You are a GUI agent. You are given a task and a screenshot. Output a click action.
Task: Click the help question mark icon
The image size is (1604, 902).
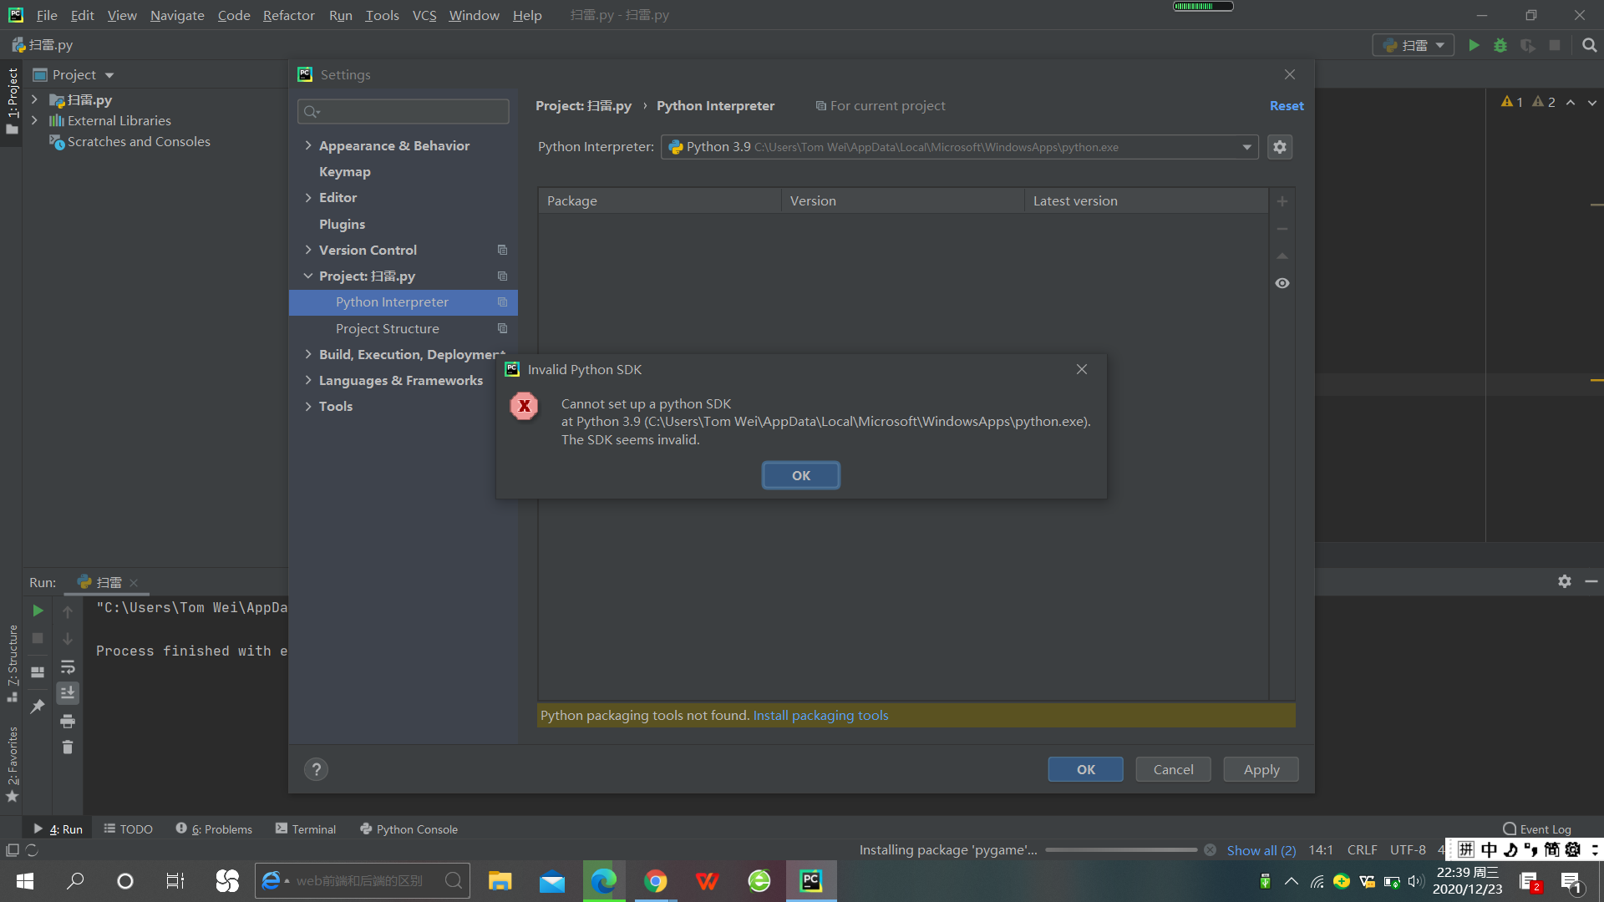tap(316, 769)
